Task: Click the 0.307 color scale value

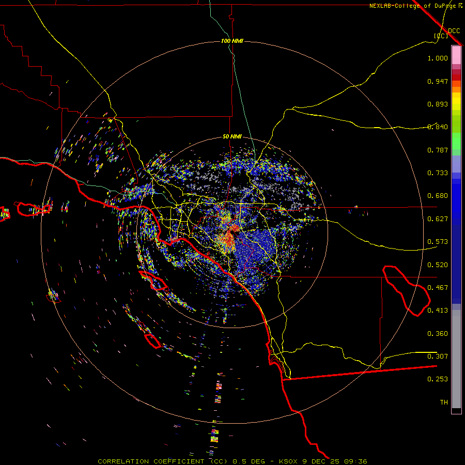Action: (x=438, y=357)
